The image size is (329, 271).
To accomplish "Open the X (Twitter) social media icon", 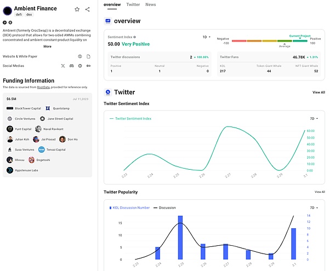I will [x=63, y=66].
